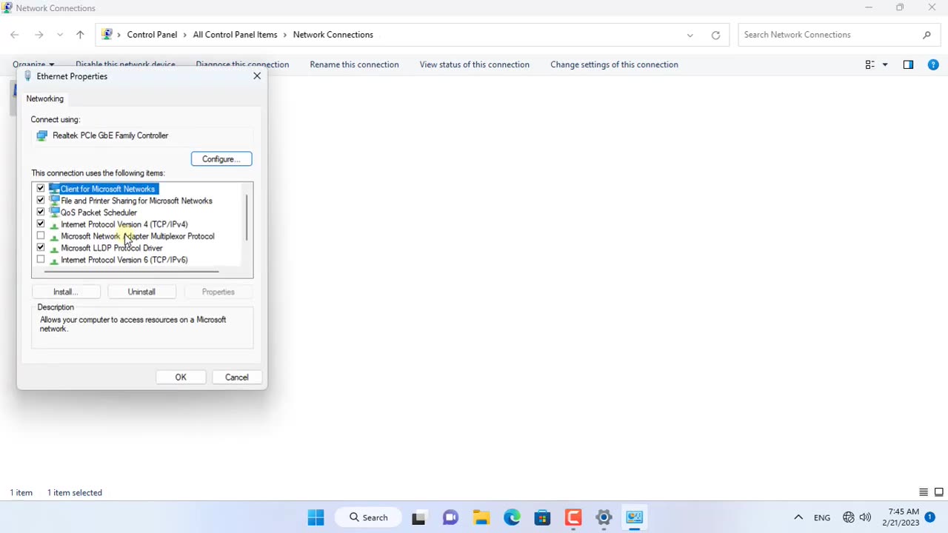Cancel the Ethernet Properties dialog
The height and width of the screenshot is (533, 948).
[x=237, y=378]
